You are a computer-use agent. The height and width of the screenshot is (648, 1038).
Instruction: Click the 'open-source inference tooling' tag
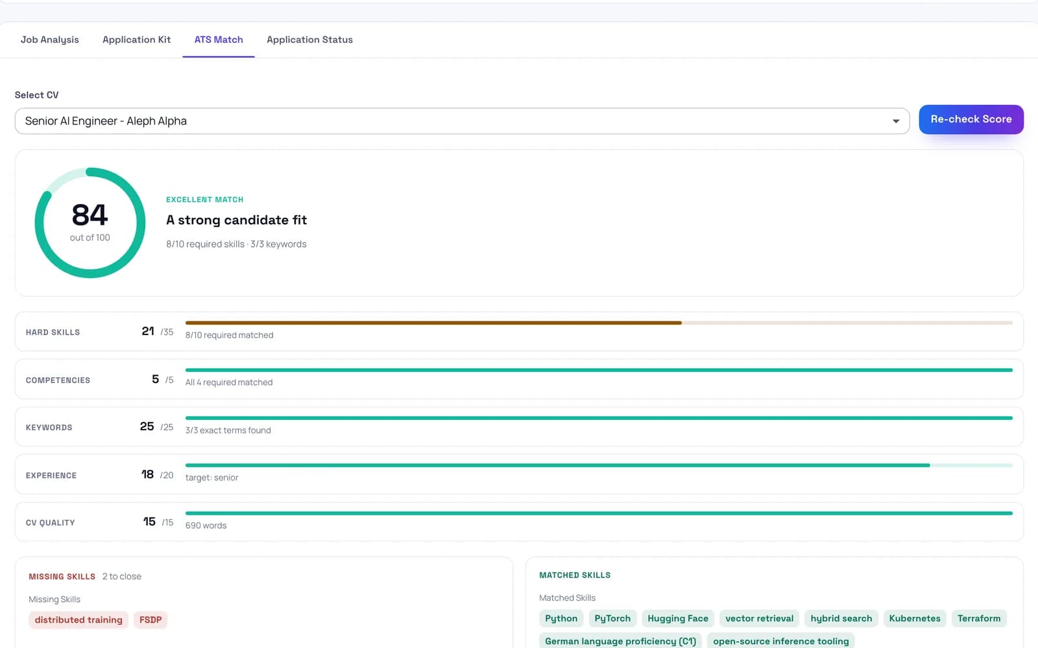(781, 641)
